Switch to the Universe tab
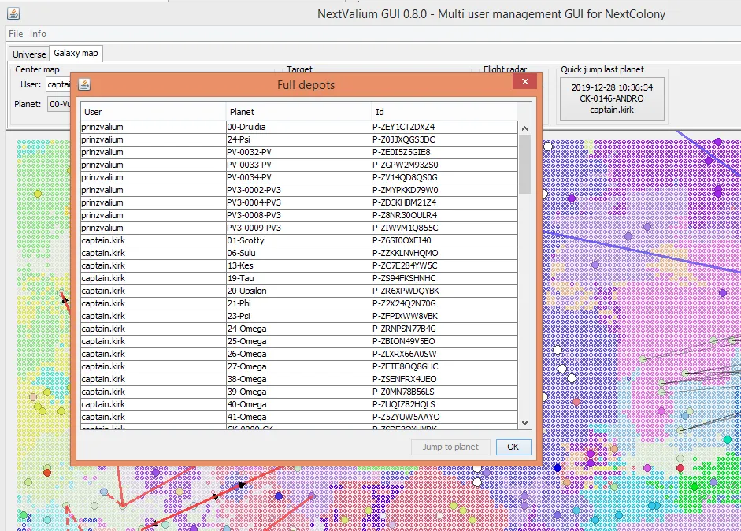The image size is (741, 531). [29, 54]
